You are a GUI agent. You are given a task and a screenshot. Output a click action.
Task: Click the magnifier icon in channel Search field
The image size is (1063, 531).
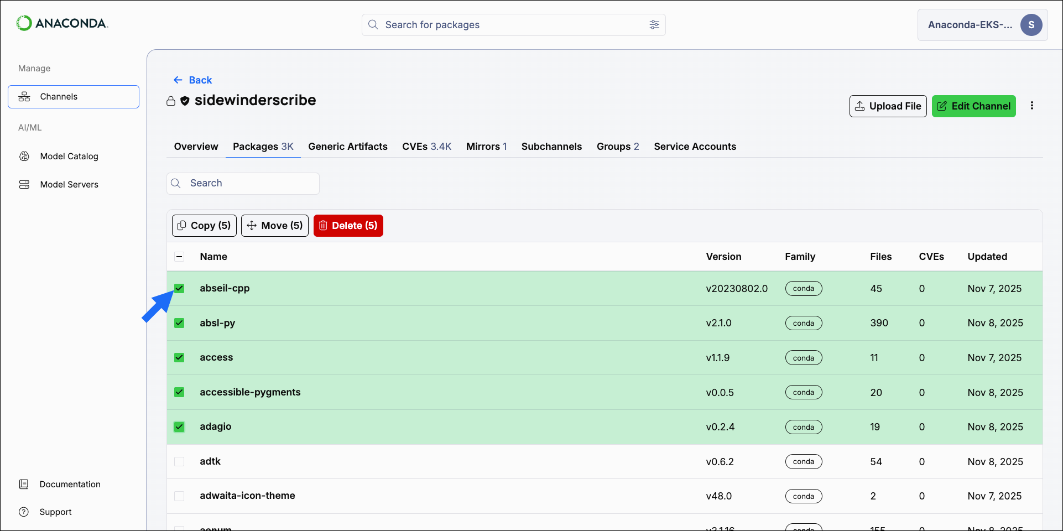coord(176,183)
